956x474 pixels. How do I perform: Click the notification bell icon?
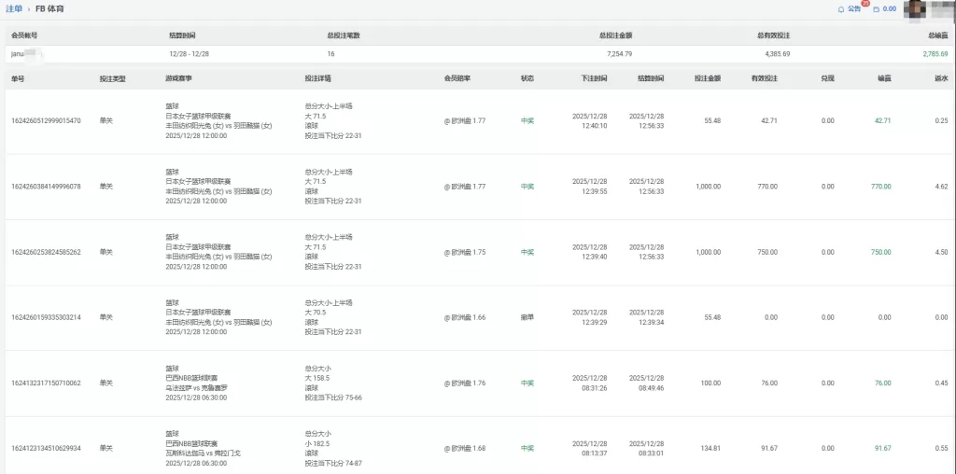coord(841,8)
